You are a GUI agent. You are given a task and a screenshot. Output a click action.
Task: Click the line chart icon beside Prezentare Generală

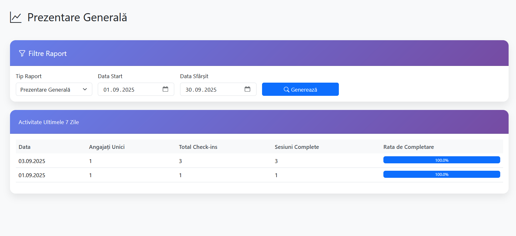(15, 17)
